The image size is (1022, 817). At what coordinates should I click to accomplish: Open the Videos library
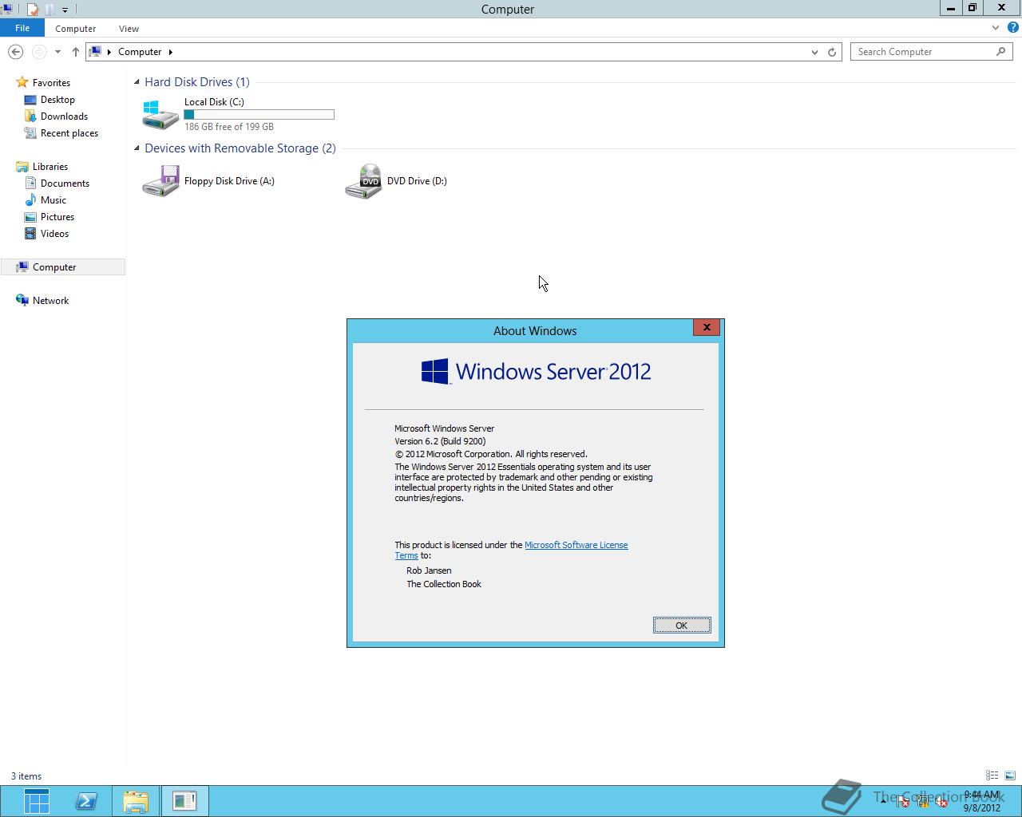pos(54,234)
